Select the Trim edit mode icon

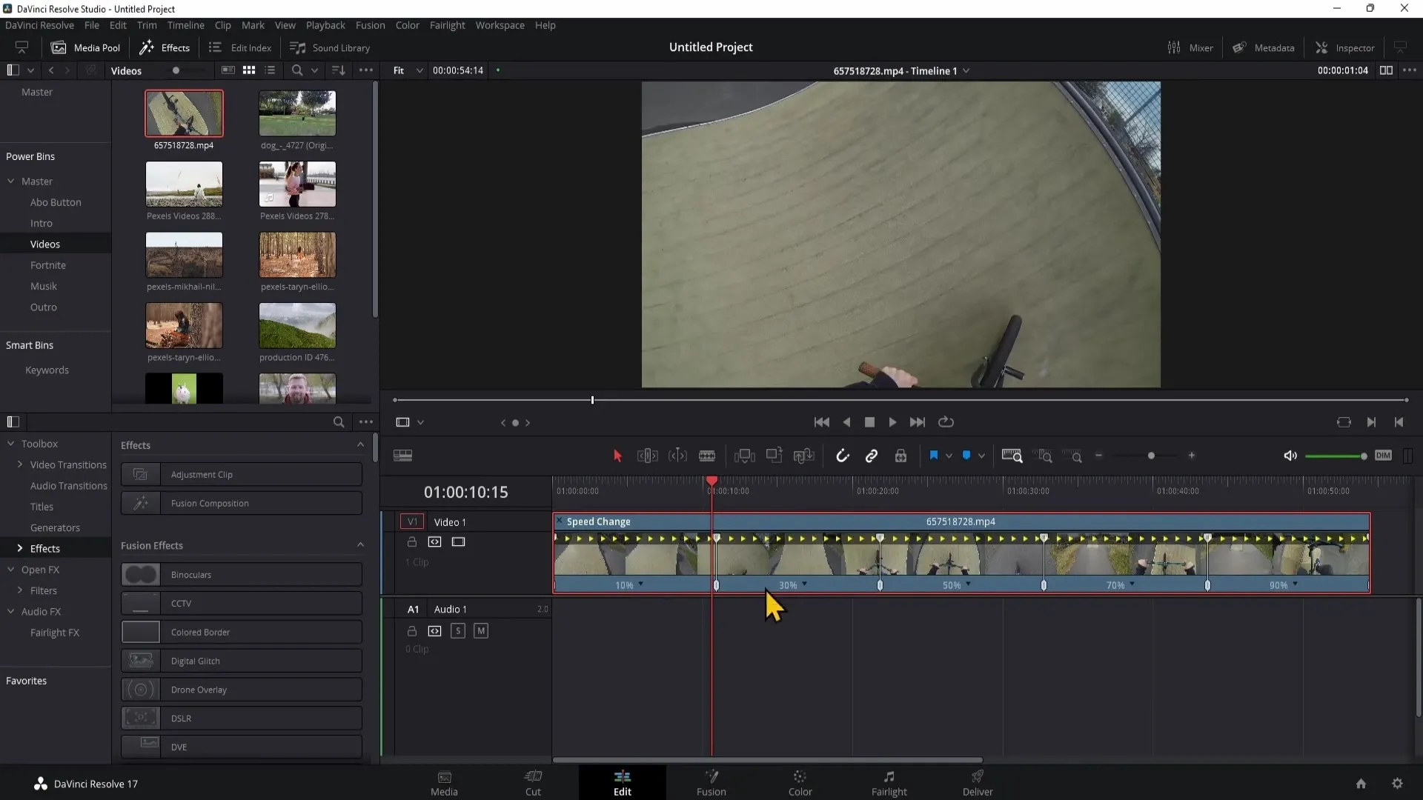647,456
